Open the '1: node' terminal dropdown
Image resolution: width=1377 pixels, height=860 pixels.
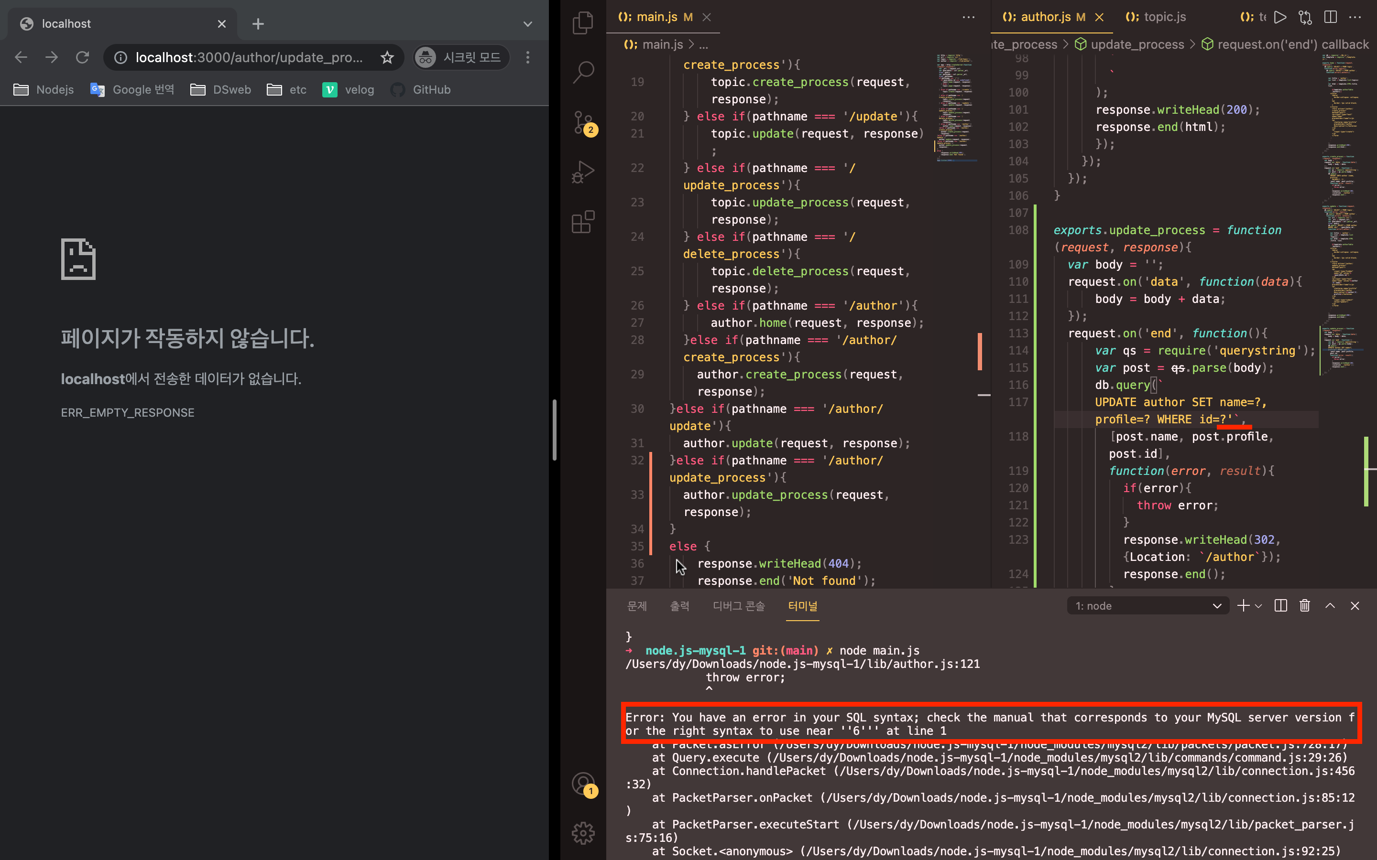tap(1147, 606)
